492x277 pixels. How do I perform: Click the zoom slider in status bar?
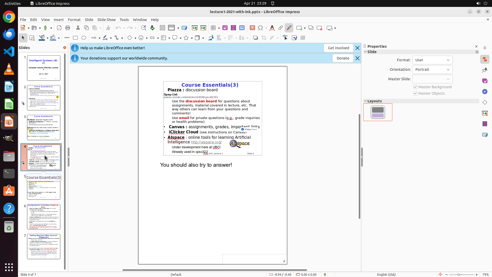point(459,274)
